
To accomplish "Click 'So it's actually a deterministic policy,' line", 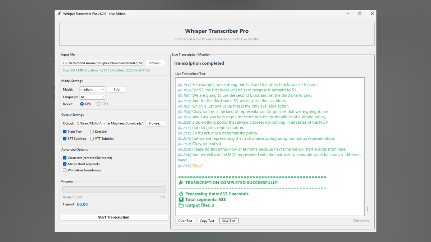I will [x=225, y=133].
